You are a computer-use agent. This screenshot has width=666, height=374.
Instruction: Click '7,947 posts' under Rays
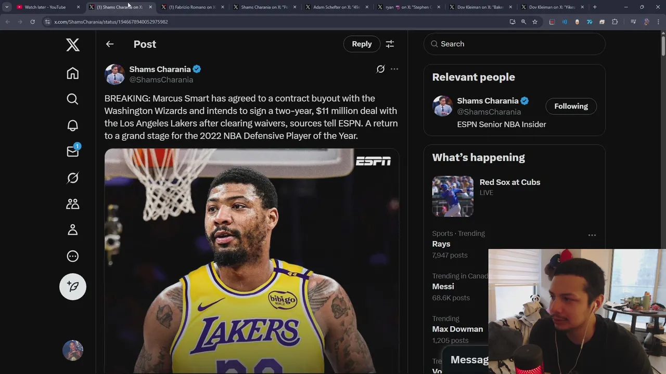coord(450,255)
